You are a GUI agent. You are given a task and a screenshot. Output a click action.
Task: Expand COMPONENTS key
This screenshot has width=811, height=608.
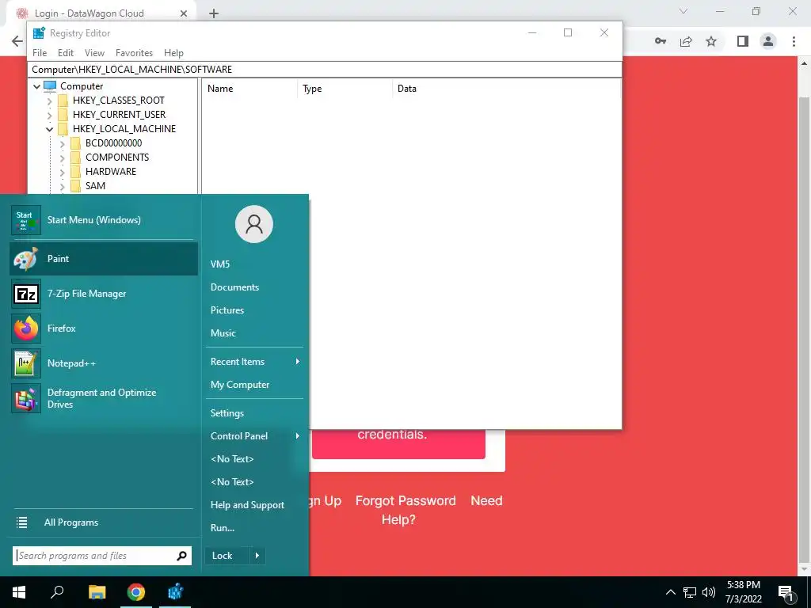pyautogui.click(x=62, y=158)
